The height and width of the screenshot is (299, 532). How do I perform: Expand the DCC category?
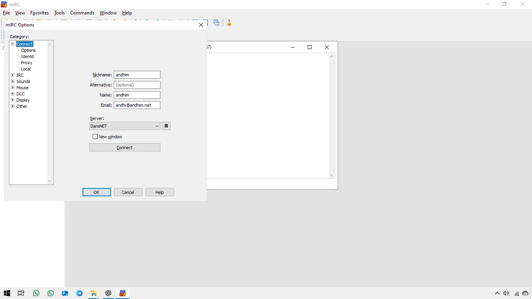click(12, 94)
